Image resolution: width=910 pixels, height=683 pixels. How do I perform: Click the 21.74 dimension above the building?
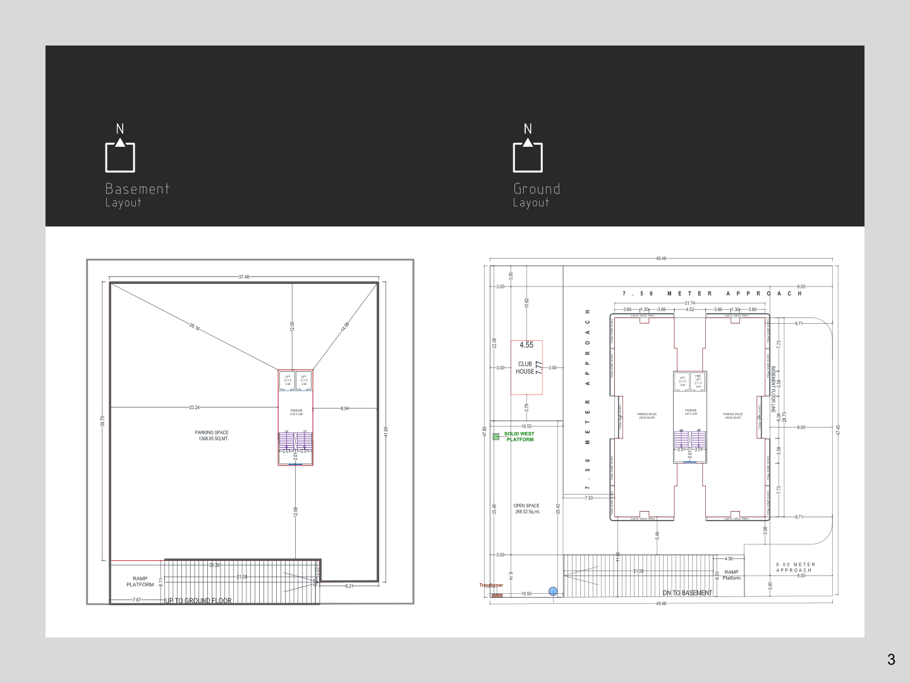pos(690,304)
